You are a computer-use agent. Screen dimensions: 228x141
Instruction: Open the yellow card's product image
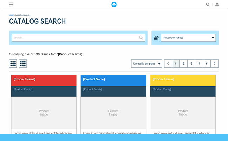tap(183, 113)
